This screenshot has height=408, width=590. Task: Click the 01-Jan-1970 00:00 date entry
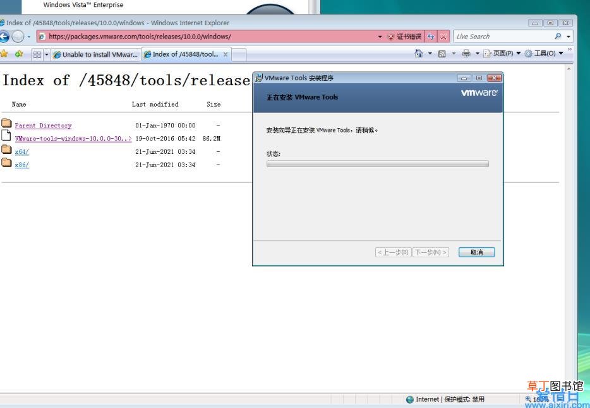[165, 125]
